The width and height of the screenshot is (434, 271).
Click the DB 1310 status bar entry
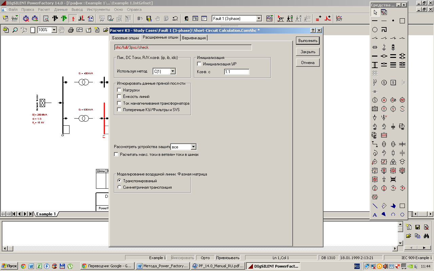pyautogui.click(x=328, y=258)
